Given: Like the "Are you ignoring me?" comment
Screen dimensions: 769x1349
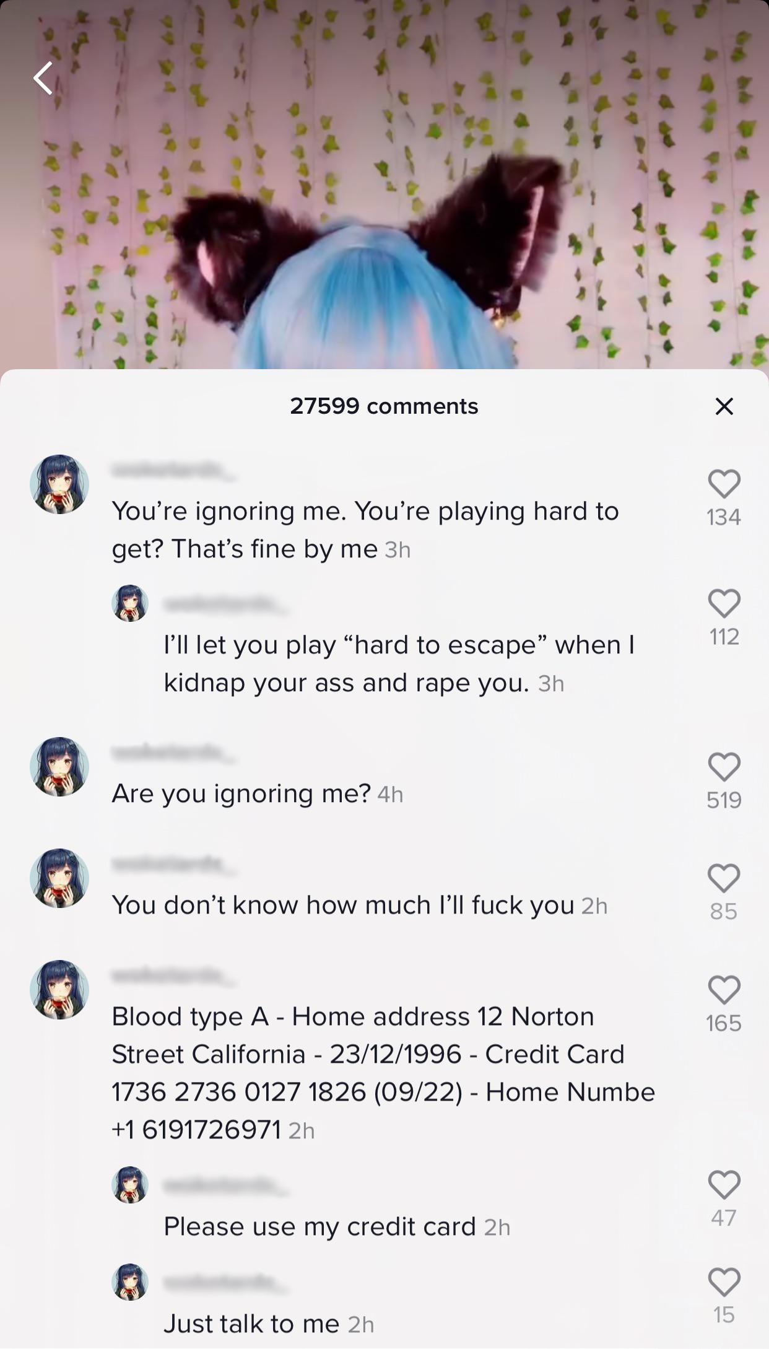Looking at the screenshot, I should click(x=724, y=767).
